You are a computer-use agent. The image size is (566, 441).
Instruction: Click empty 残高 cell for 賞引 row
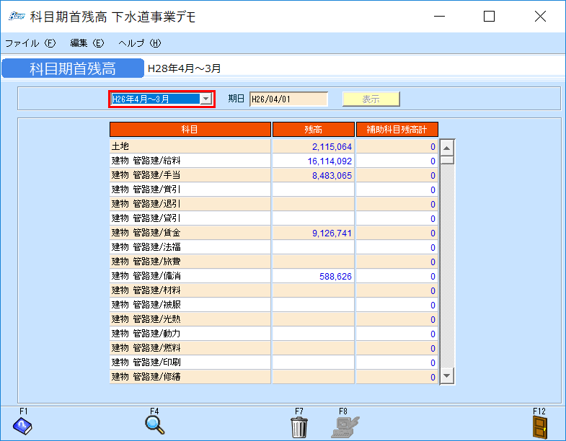click(314, 190)
